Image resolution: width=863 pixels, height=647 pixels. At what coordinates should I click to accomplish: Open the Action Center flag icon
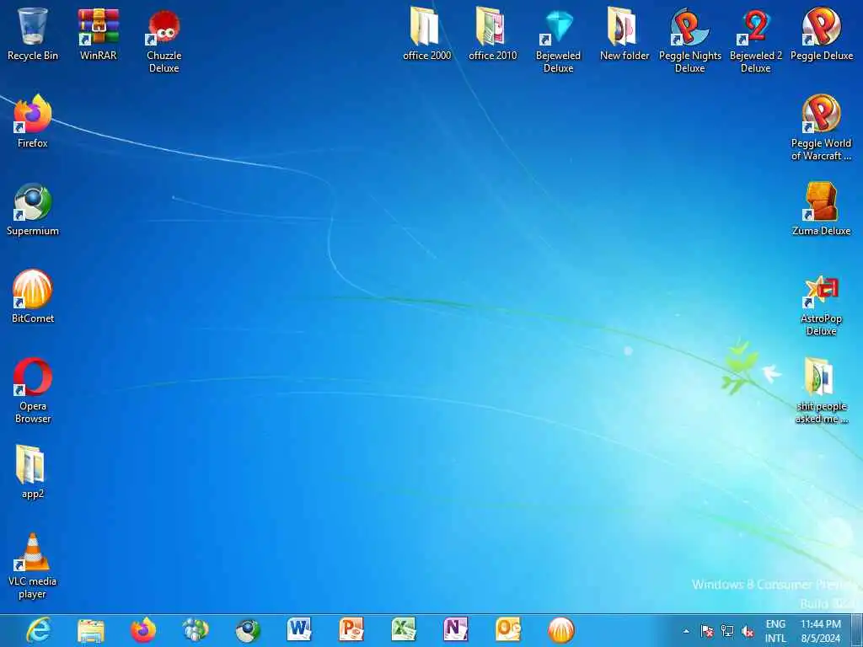pyautogui.click(x=707, y=631)
